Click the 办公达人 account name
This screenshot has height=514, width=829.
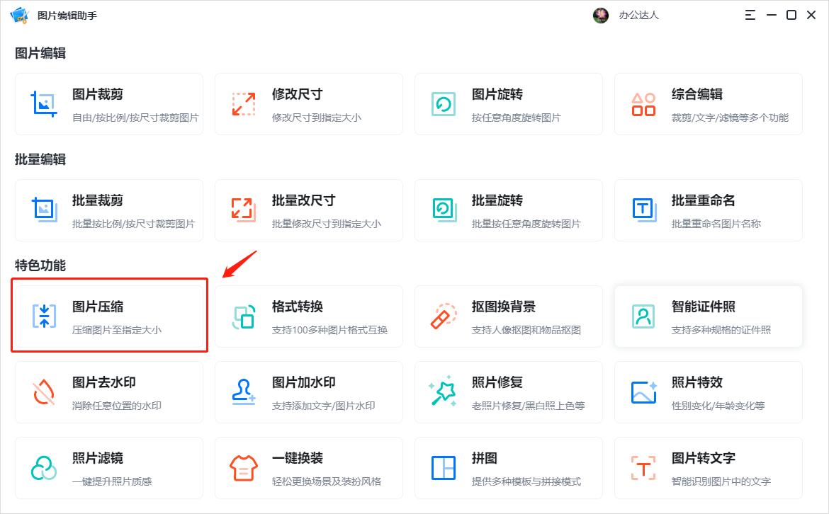coord(640,15)
